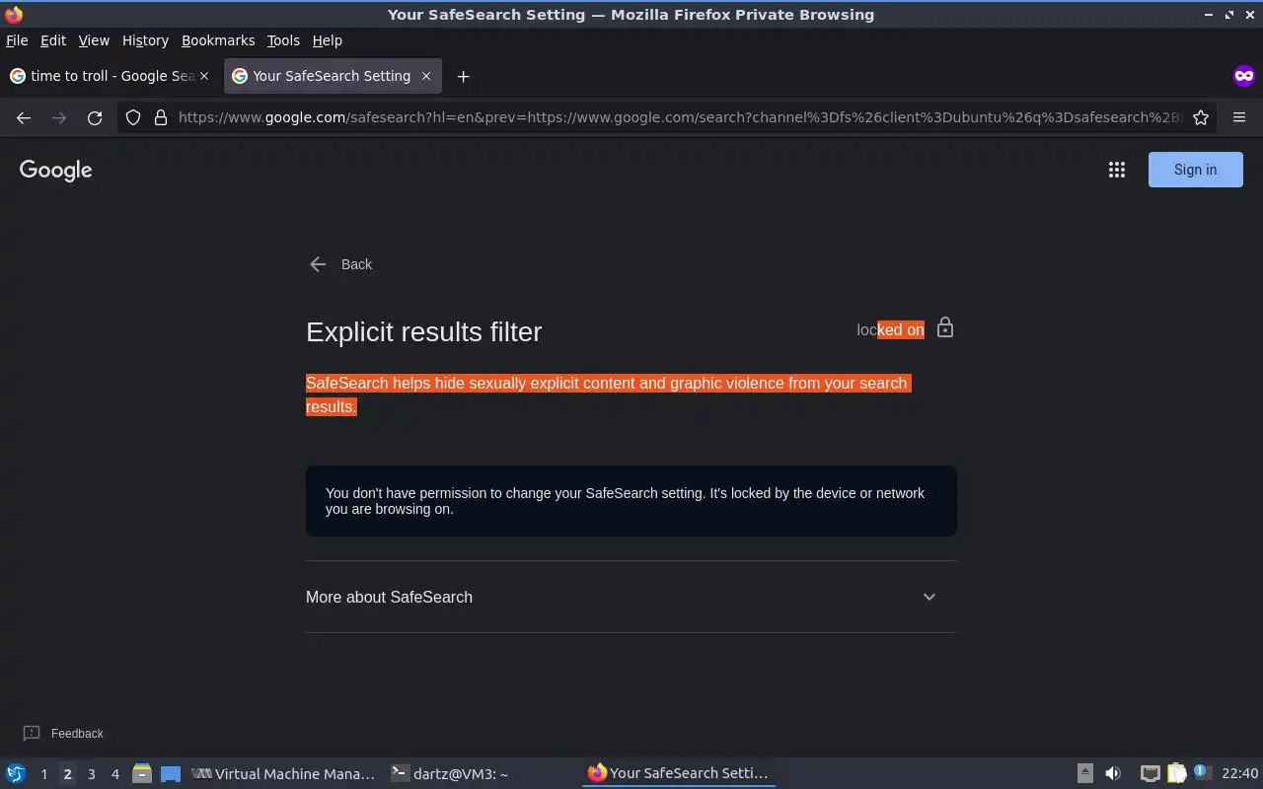The height and width of the screenshot is (789, 1263).
Task: Close the 'time to troll' tab
Action: click(204, 76)
